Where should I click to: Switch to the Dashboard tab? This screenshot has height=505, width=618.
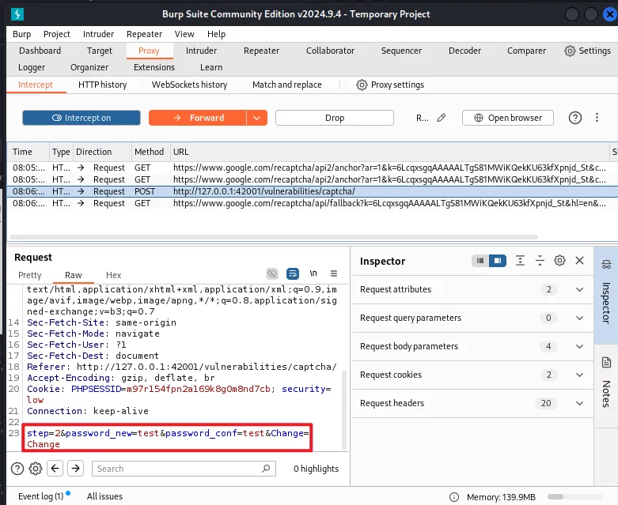point(40,51)
